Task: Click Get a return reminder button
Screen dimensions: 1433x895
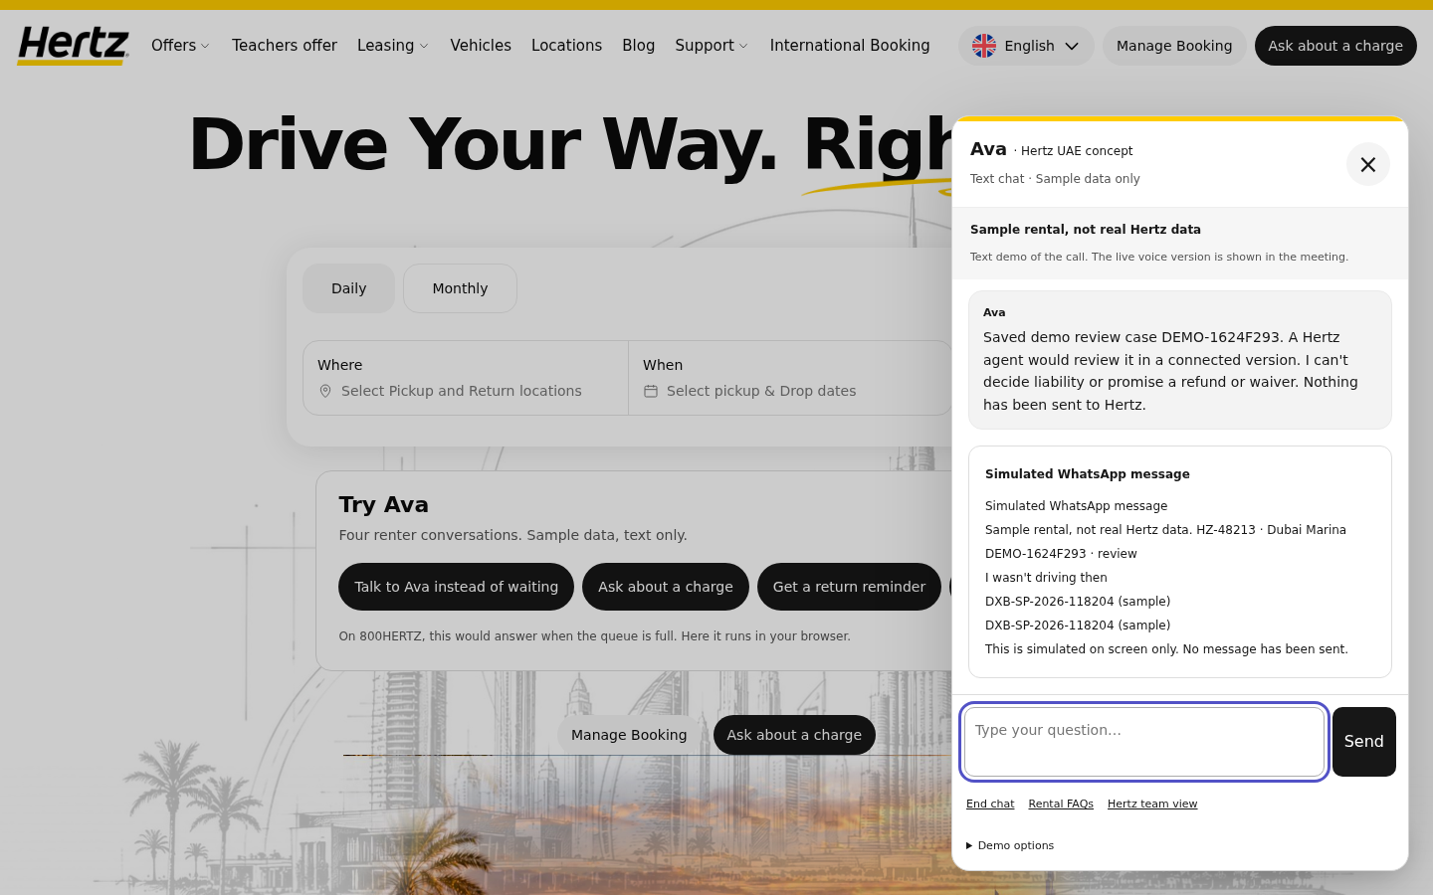Action: click(x=849, y=587)
